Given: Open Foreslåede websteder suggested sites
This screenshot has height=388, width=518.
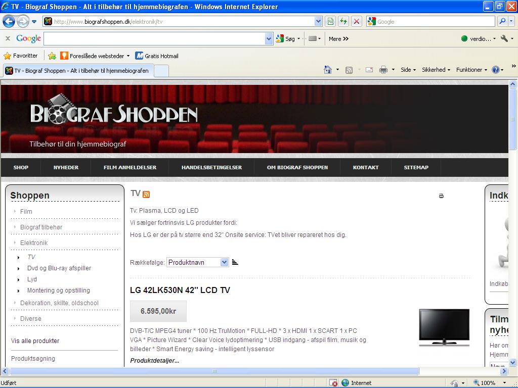Looking at the screenshot, I should (95, 56).
